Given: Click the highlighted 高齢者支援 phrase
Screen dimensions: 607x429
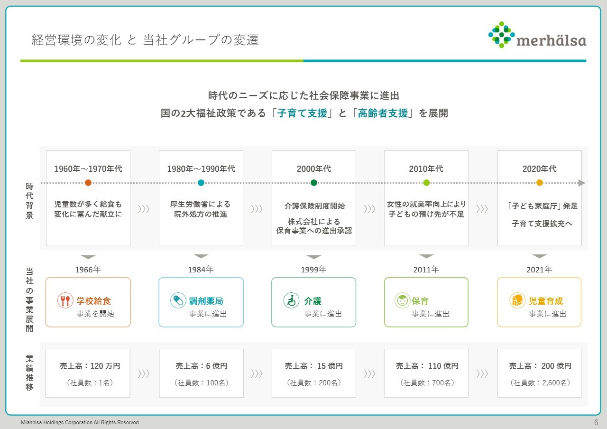Looking at the screenshot, I should [x=383, y=114].
